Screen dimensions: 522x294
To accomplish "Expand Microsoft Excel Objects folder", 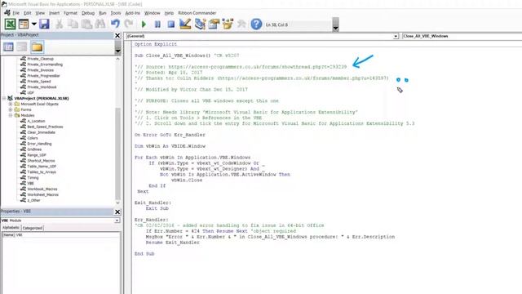I will pos(11,104).
